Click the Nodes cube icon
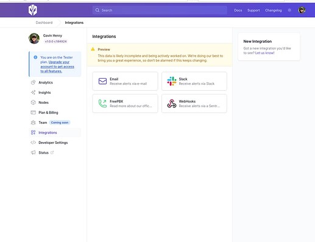Screen dimensions: 315x242 click(33, 102)
